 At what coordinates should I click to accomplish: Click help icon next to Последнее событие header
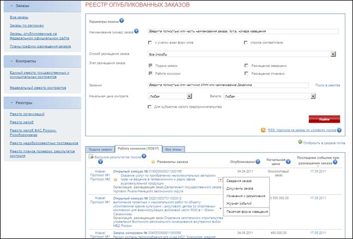tap(335, 162)
